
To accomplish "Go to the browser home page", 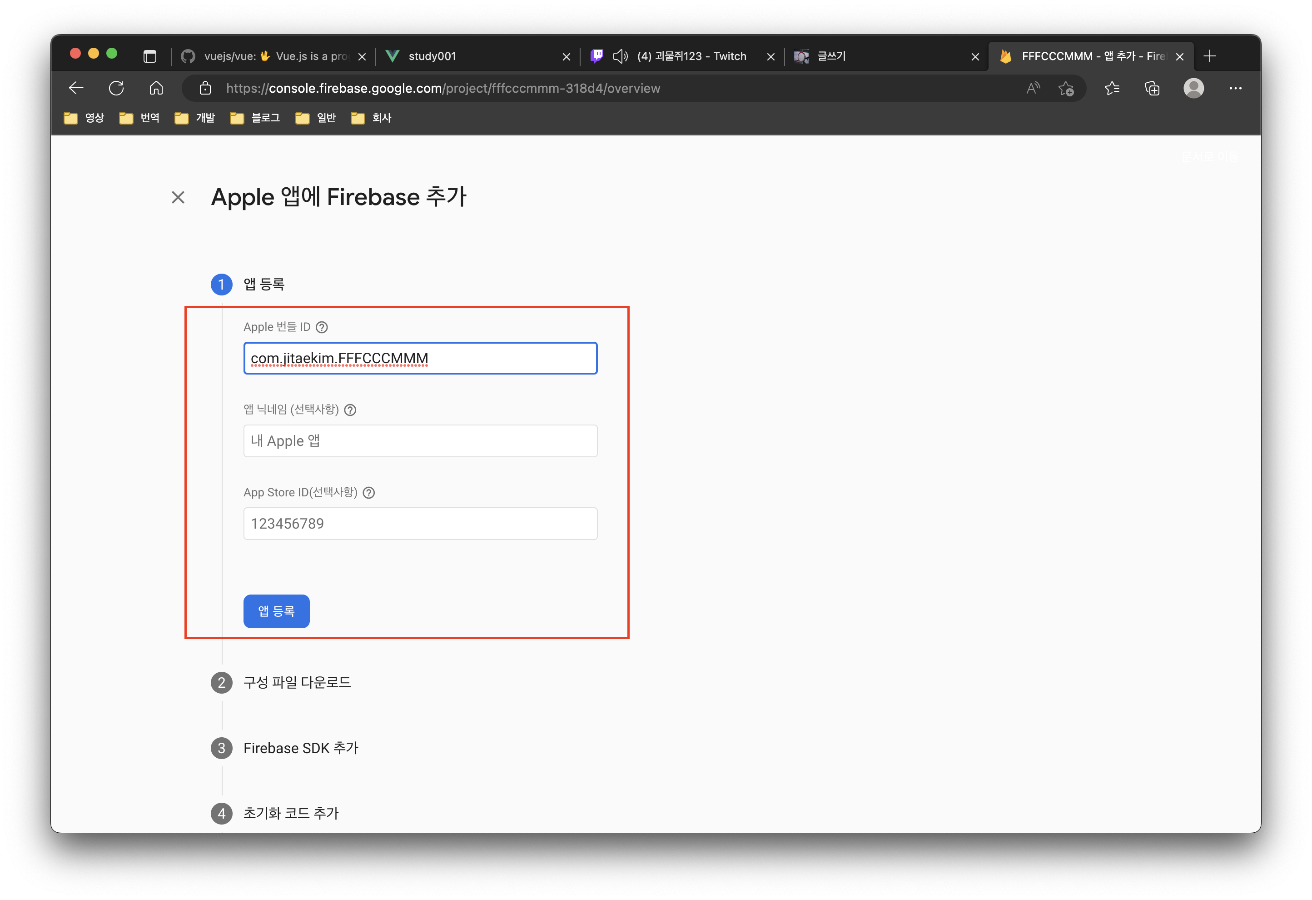I will [156, 88].
